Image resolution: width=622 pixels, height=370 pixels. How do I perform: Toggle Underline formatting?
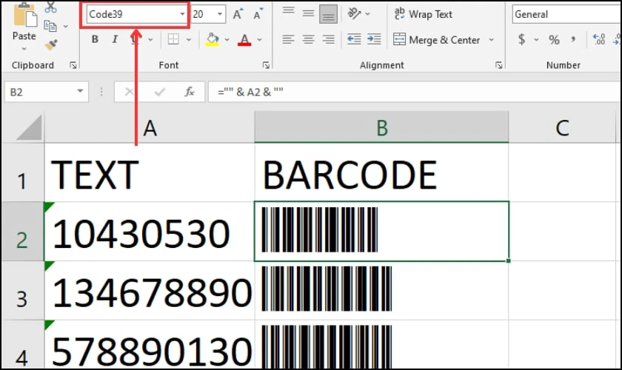pyautogui.click(x=134, y=40)
